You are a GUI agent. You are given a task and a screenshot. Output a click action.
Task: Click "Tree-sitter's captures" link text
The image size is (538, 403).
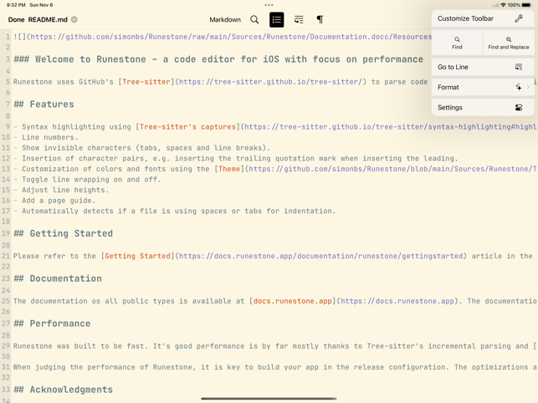[x=187, y=126]
